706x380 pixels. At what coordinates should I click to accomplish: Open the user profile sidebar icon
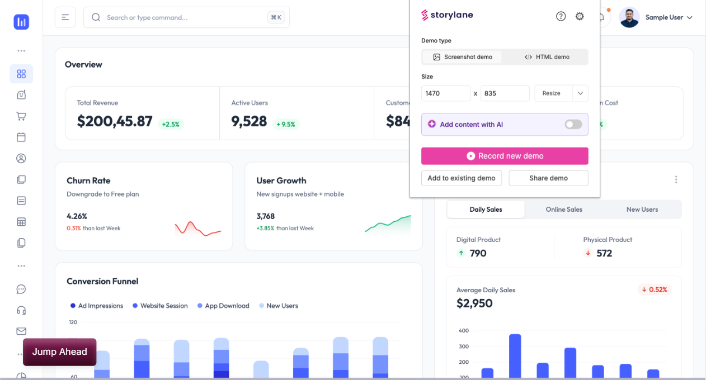21,158
